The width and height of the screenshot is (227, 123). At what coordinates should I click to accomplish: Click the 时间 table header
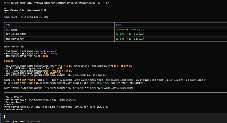[118, 25]
